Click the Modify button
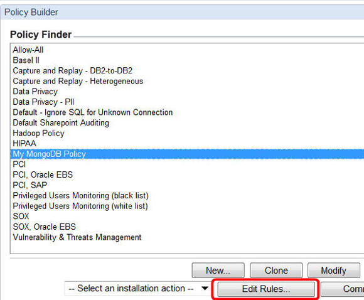364x300 pixels. (x=334, y=271)
